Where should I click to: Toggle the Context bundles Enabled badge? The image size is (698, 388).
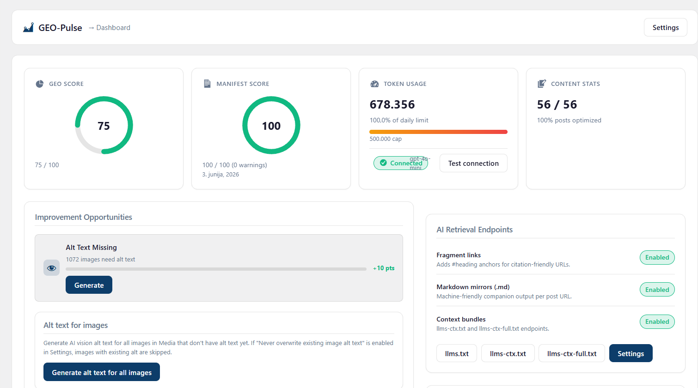pyautogui.click(x=657, y=321)
